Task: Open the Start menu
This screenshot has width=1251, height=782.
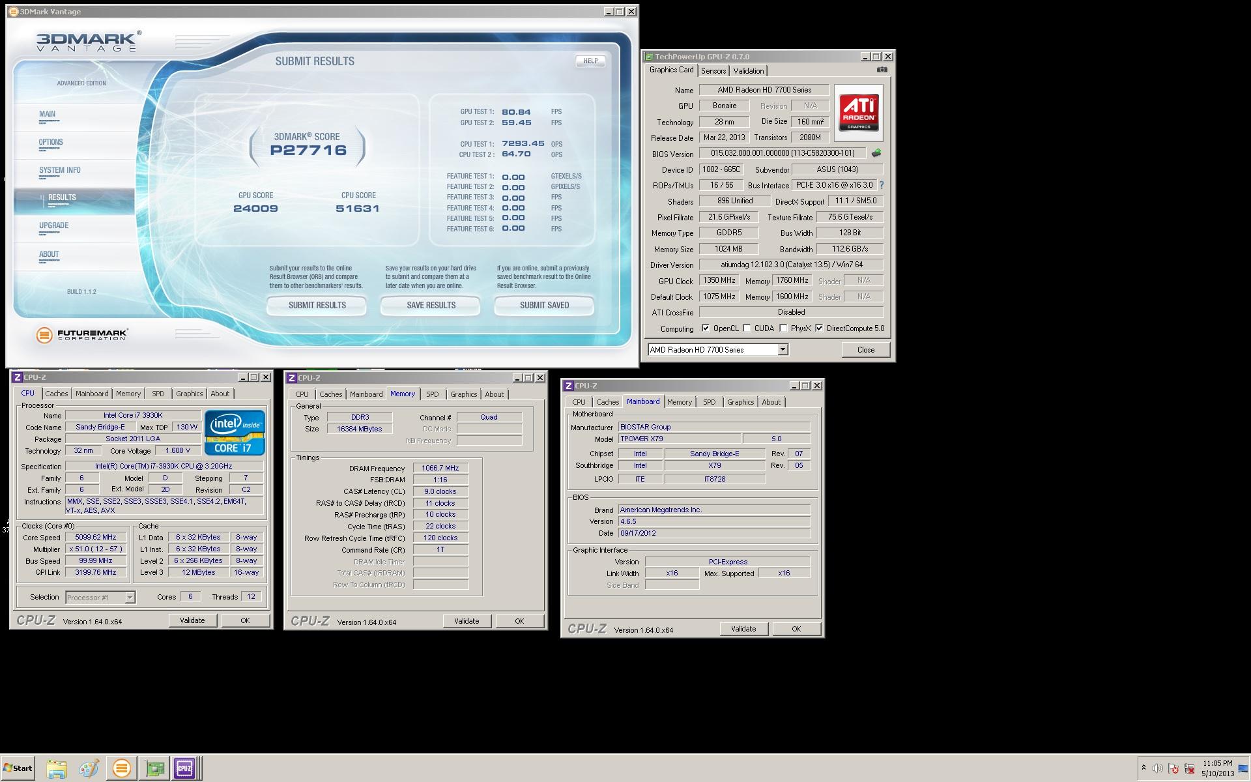Action: pos(18,768)
